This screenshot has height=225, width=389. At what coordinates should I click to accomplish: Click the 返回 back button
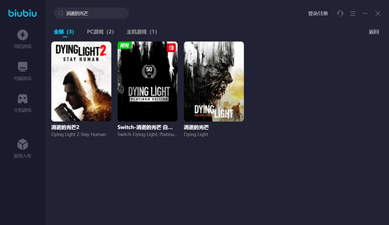click(373, 32)
